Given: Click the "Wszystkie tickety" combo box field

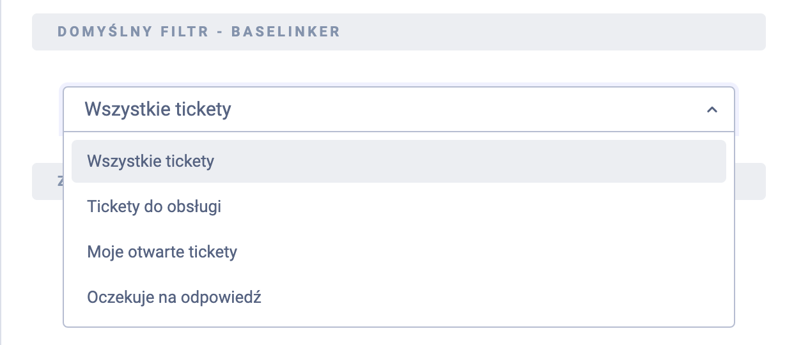Looking at the screenshot, I should [384, 110].
